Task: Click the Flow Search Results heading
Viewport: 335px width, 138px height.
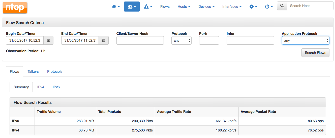Action: (33, 102)
